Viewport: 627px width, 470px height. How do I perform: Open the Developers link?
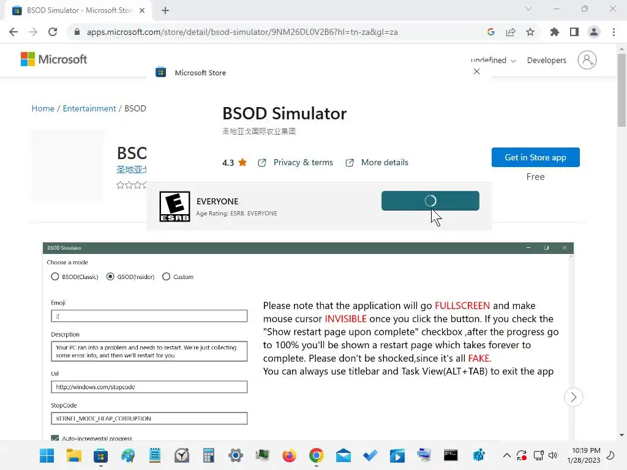(547, 61)
